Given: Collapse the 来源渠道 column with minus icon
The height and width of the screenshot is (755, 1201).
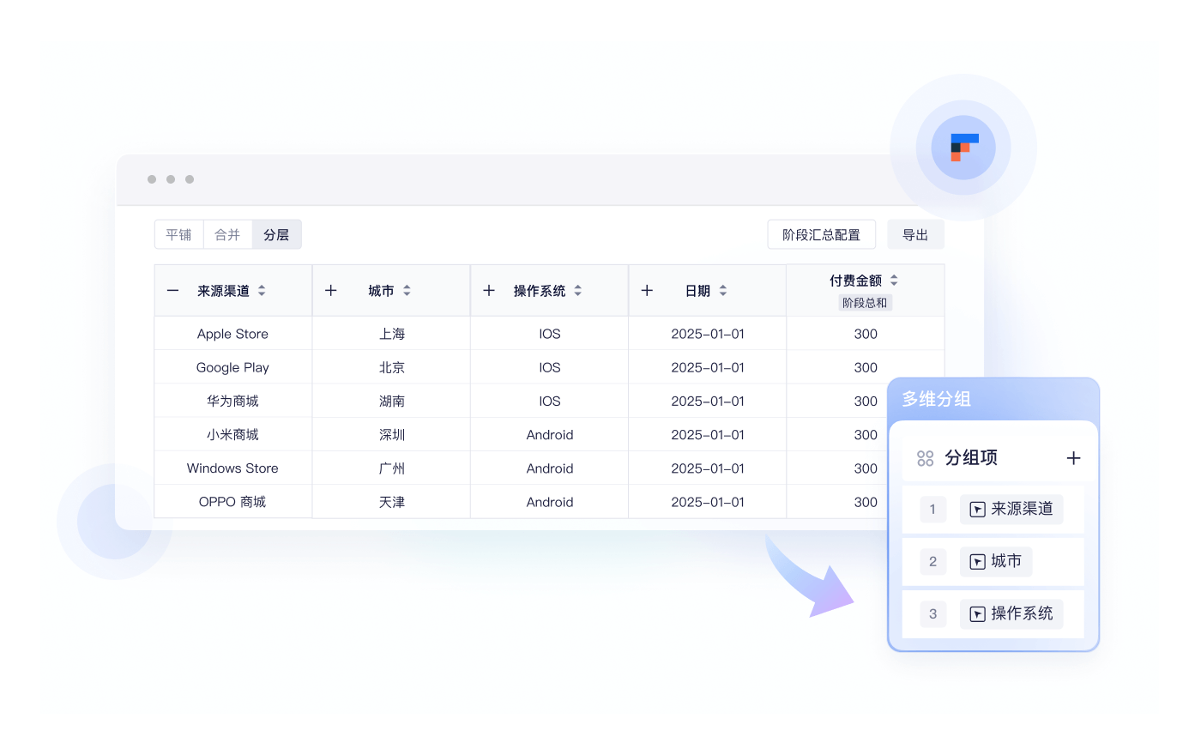Looking at the screenshot, I should 173,291.
